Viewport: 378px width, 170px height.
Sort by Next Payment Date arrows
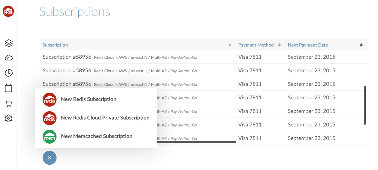click(361, 45)
